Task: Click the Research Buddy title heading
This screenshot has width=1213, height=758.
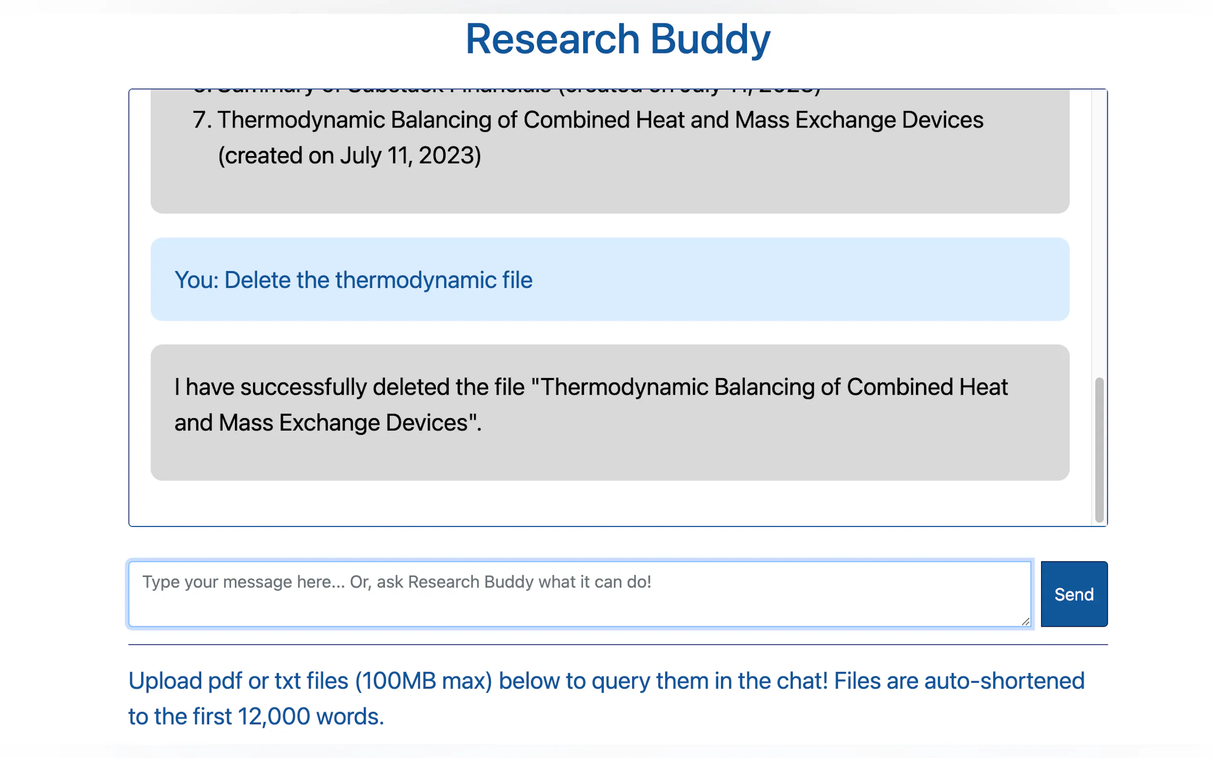Action: (x=617, y=39)
